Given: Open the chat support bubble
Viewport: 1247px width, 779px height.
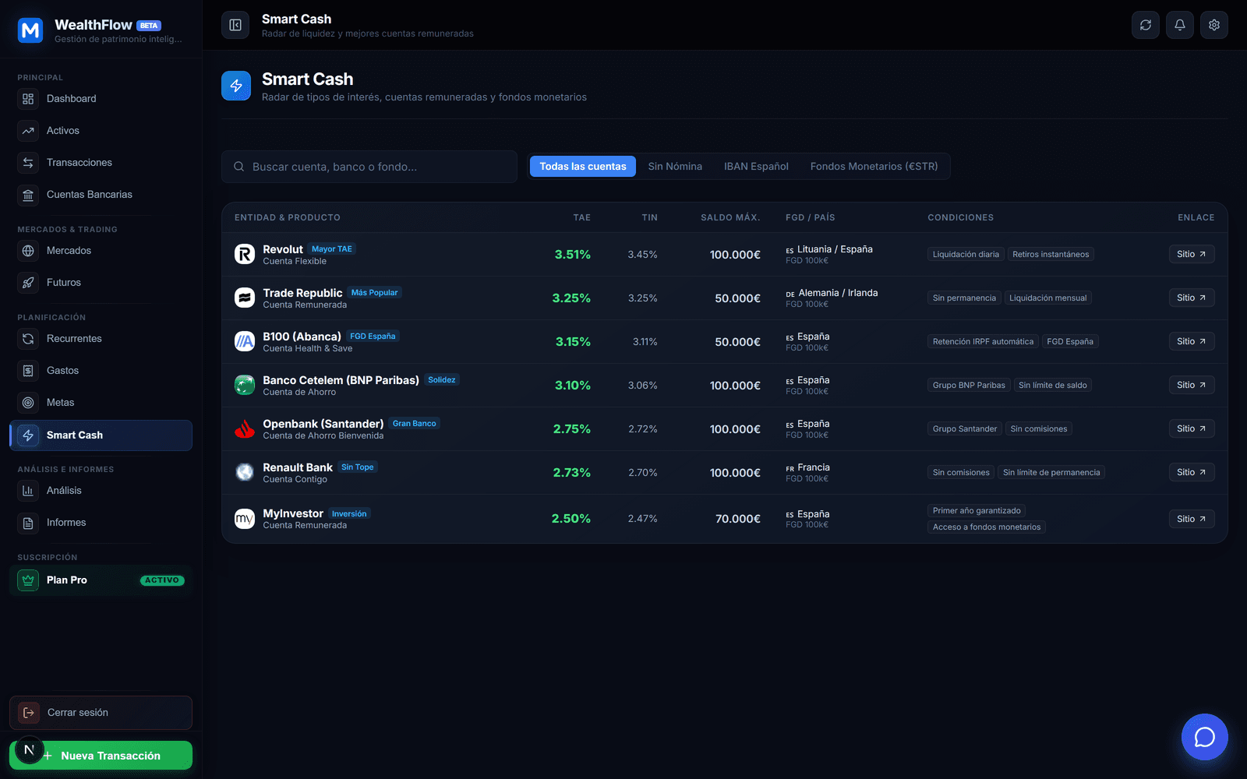Looking at the screenshot, I should (x=1204, y=737).
